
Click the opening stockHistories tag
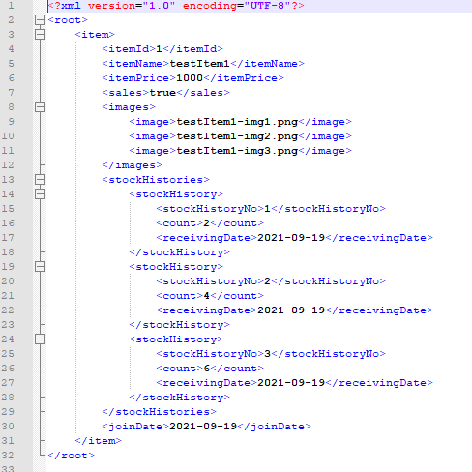click(156, 180)
